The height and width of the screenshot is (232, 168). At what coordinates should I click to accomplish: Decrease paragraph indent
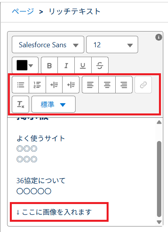point(71,85)
